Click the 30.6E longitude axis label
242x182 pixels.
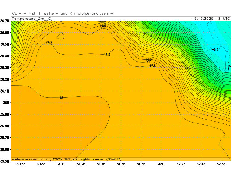21,164
